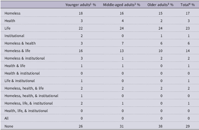This screenshot has width=199, height=130.
Task: Select the All row label
Action: 6,118
